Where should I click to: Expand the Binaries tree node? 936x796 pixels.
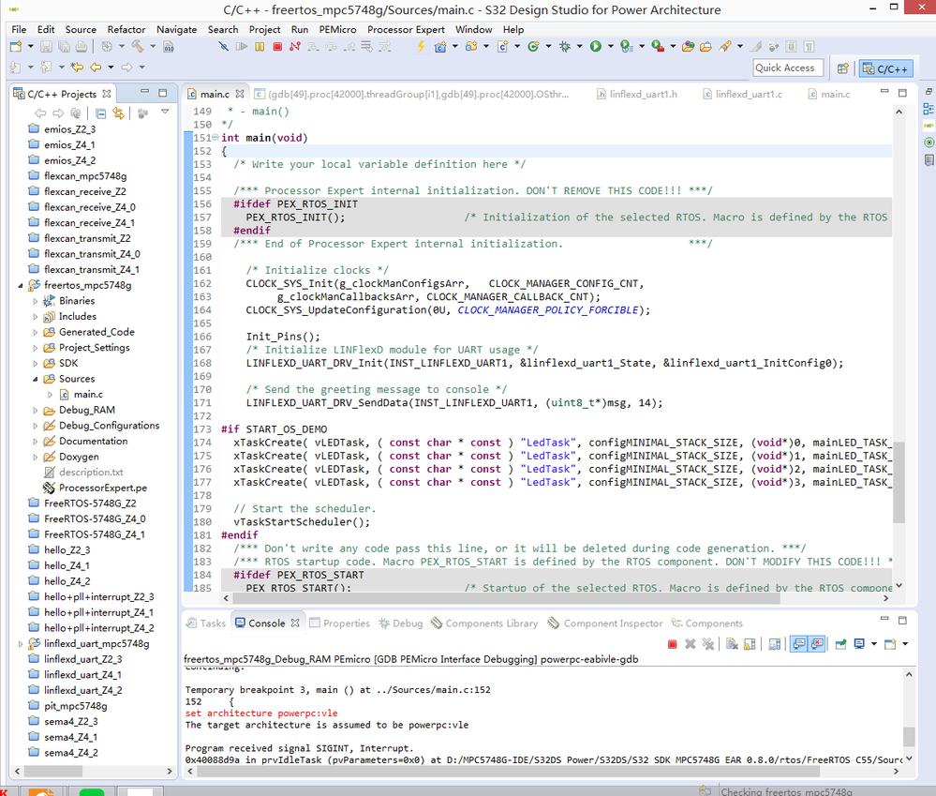[x=36, y=301]
